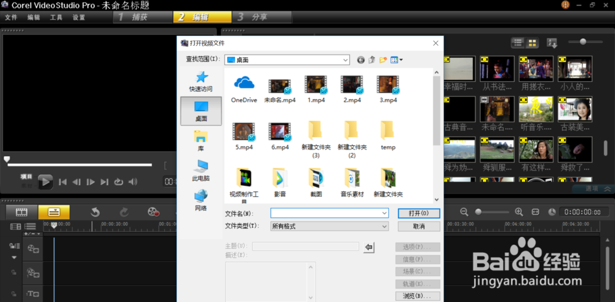The image size is (615, 302).
Task: Adjust the timeline zoom slider
Action: click(478, 212)
